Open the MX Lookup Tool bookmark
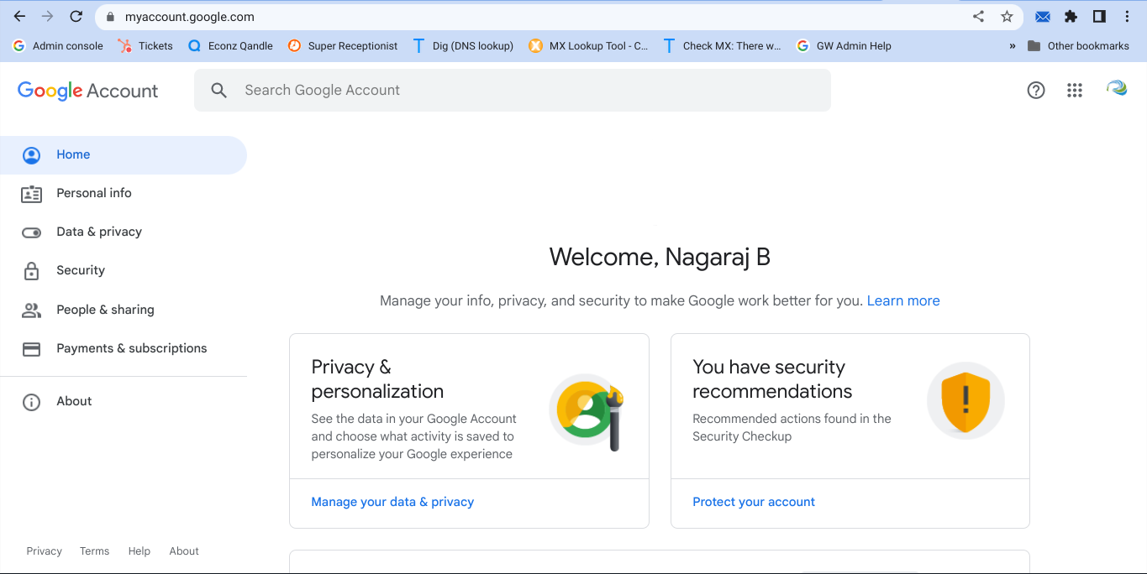 pyautogui.click(x=588, y=46)
